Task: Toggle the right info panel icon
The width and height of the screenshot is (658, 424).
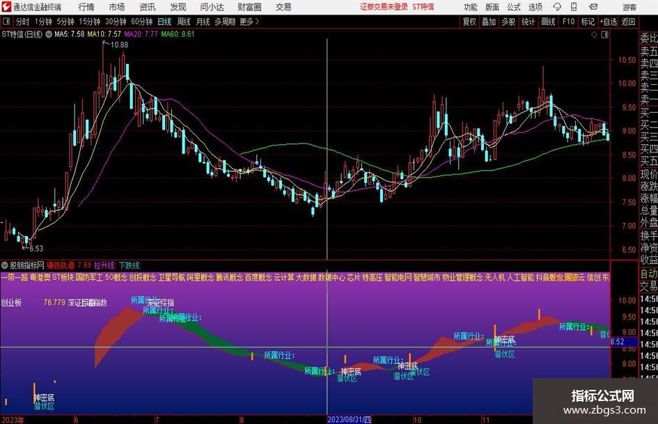Action: point(604,35)
